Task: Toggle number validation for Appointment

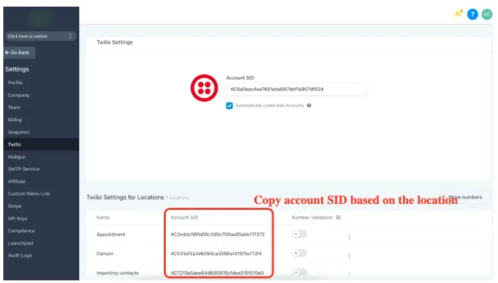Action: point(299,234)
